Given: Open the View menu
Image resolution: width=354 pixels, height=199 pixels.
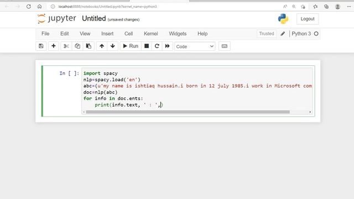Looking at the screenshot, I should click(x=85, y=34).
